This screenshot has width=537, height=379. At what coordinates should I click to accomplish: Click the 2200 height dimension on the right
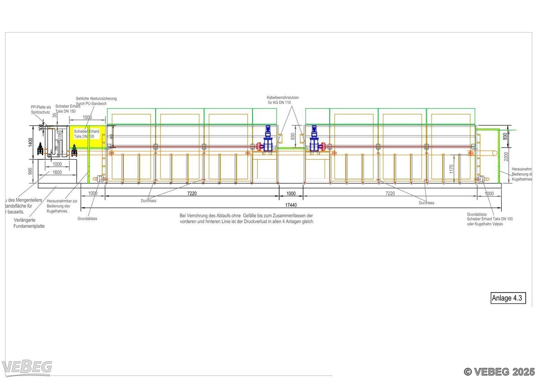(506, 156)
